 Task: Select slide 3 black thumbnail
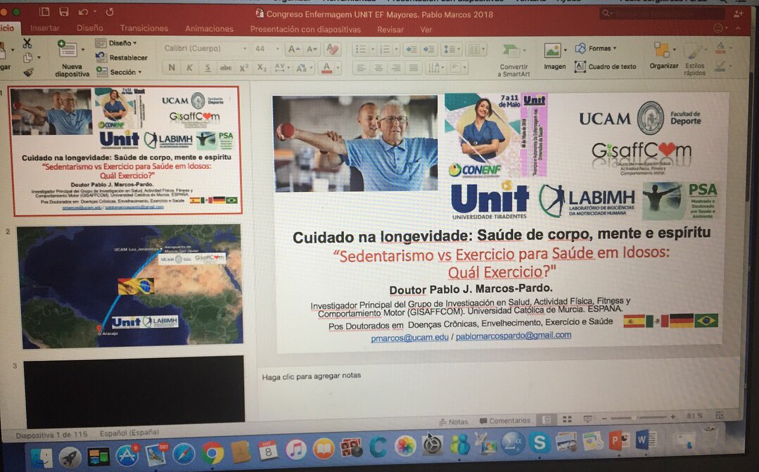coord(134,391)
